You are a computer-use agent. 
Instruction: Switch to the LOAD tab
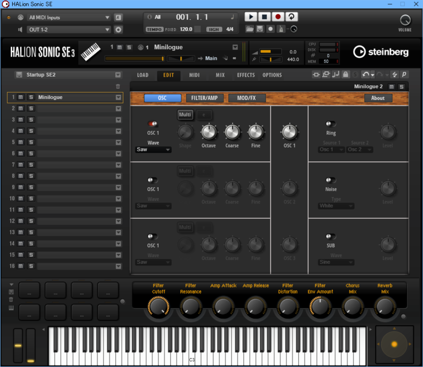[143, 75]
